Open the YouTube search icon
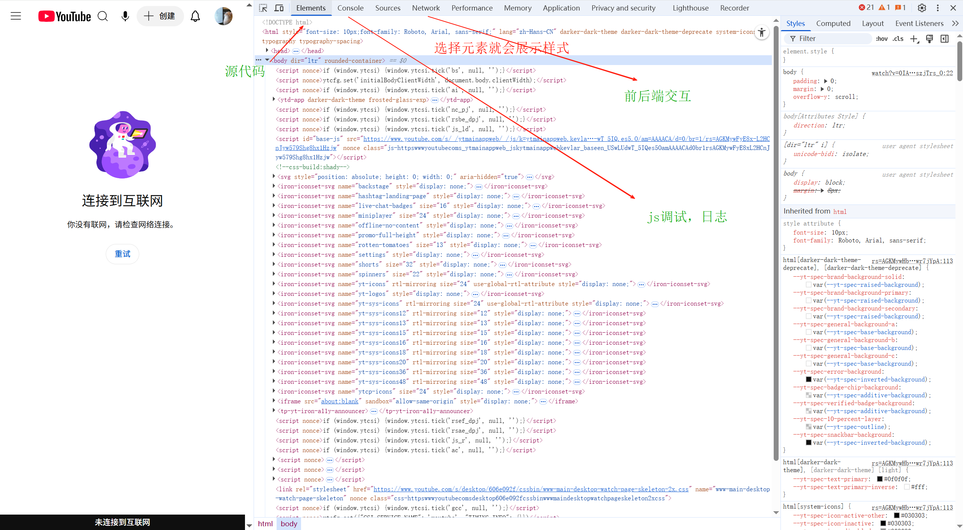963x530 pixels. click(x=103, y=16)
